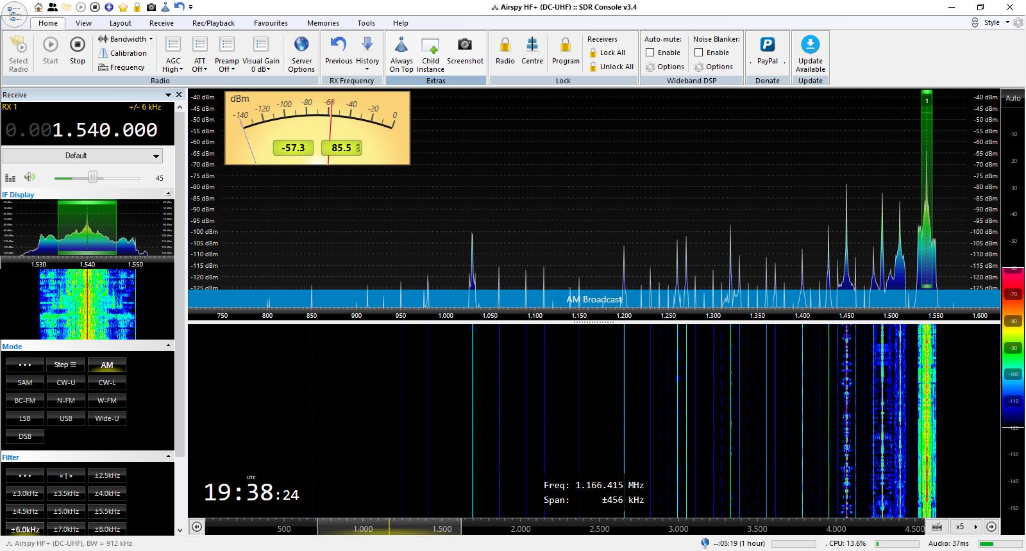Screen dimensions: 1026x551
Task: Click Lock All receivers
Action: click(x=607, y=53)
